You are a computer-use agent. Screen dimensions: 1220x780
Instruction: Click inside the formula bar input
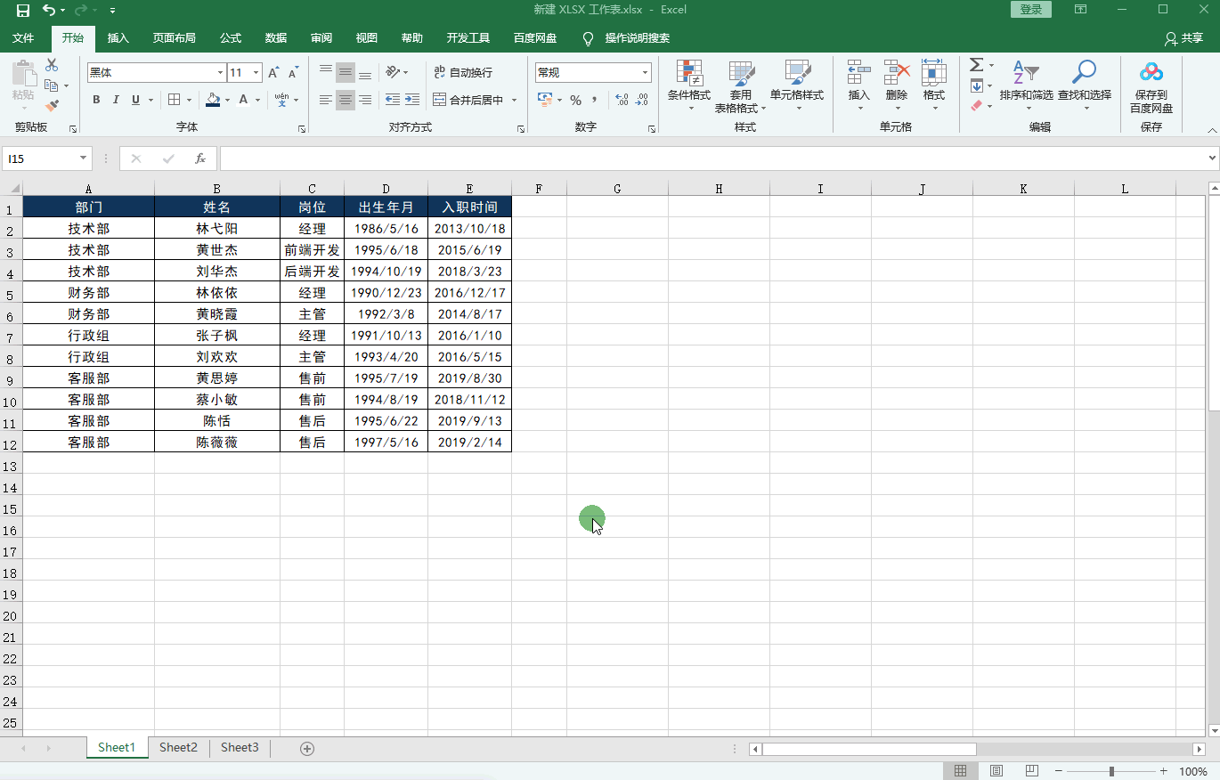click(712, 158)
